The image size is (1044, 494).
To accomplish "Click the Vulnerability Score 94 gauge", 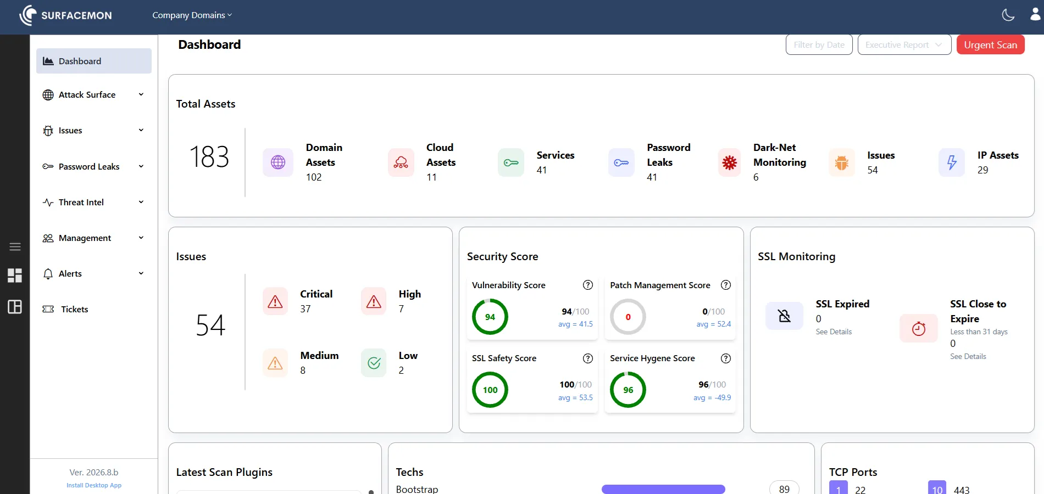I will 490,317.
